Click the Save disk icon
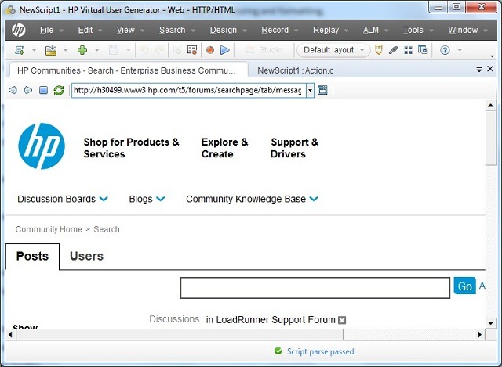This screenshot has width=502, height=367. [x=114, y=50]
